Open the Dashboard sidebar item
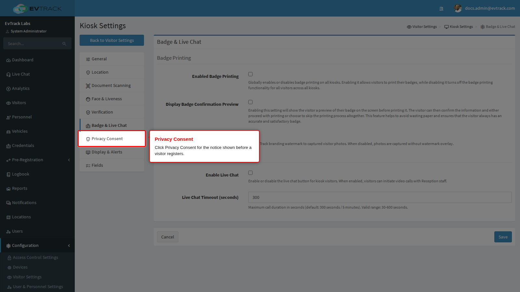The height and width of the screenshot is (292, 520). point(37,60)
